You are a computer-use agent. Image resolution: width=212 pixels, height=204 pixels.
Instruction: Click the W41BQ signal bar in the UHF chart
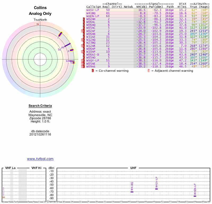(132, 192)
